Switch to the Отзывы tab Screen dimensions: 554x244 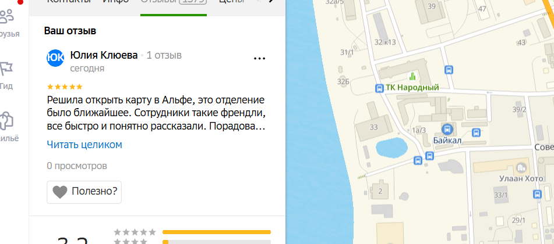pos(174,2)
